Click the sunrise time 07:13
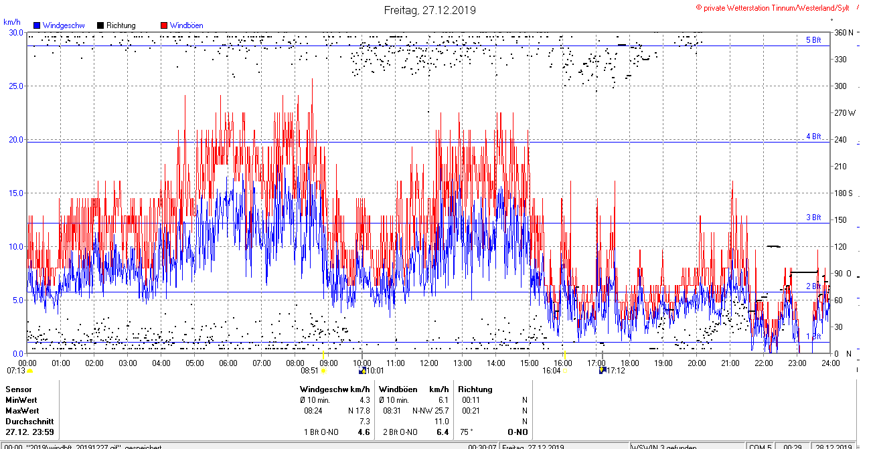Image resolution: width=877 pixels, height=449 pixels. pos(16,370)
